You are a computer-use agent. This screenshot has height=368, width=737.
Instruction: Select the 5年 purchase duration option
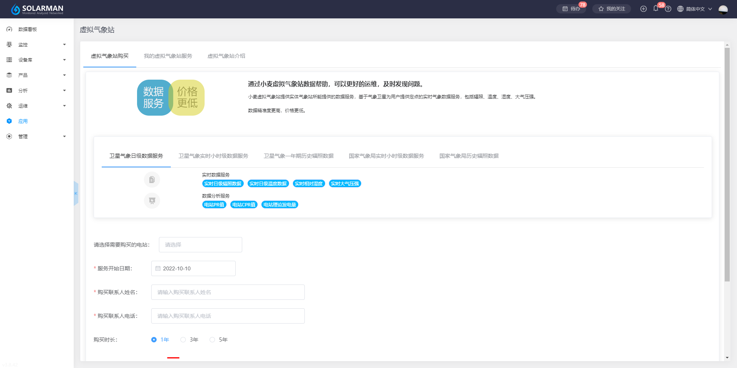212,340
